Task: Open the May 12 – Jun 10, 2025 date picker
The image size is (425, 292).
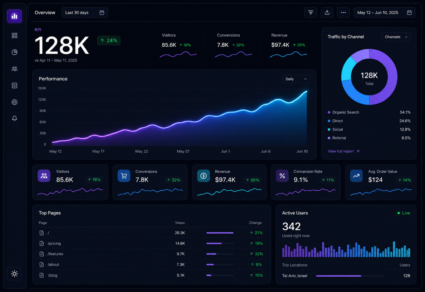Action: click(x=384, y=12)
